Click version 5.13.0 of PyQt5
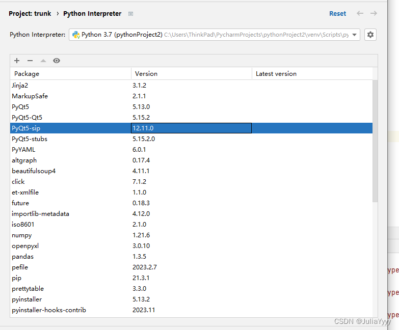Viewport: 399px width, 330px height. coord(141,107)
